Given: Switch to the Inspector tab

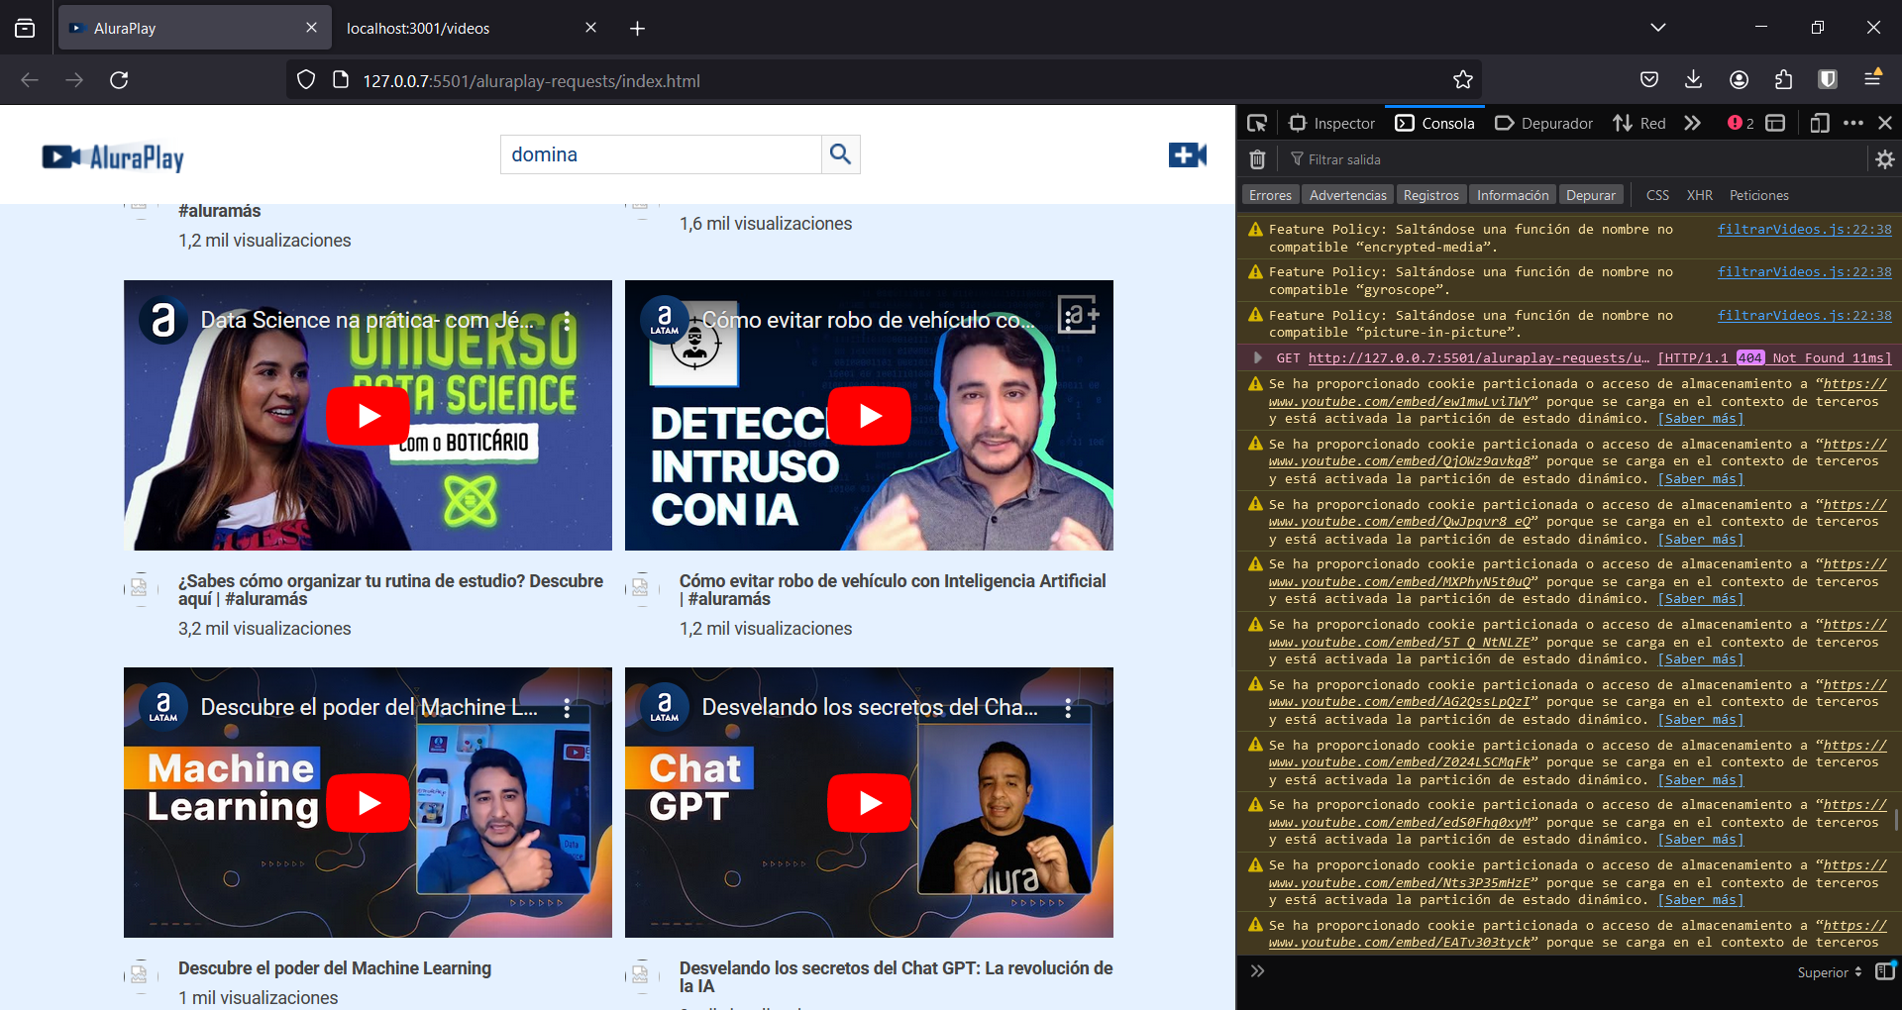Looking at the screenshot, I should click(x=1332, y=123).
